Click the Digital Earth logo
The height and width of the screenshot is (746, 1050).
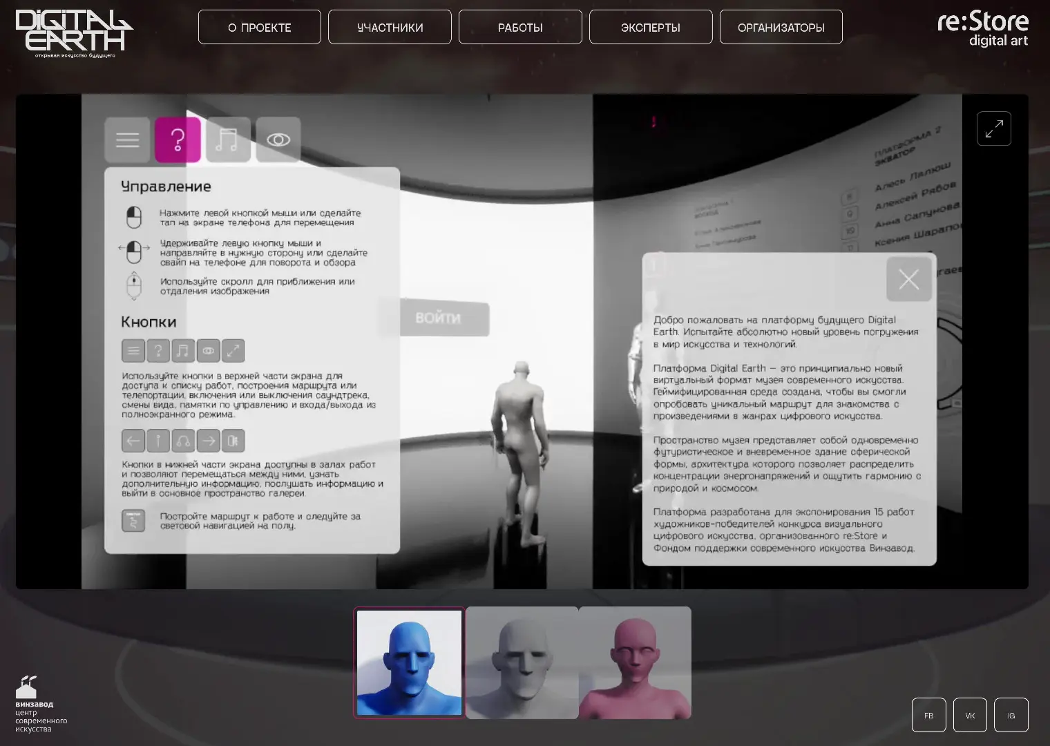tap(73, 32)
